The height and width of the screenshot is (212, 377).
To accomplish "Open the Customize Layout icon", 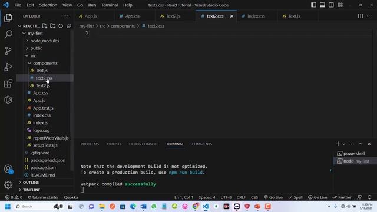I will [340, 5].
